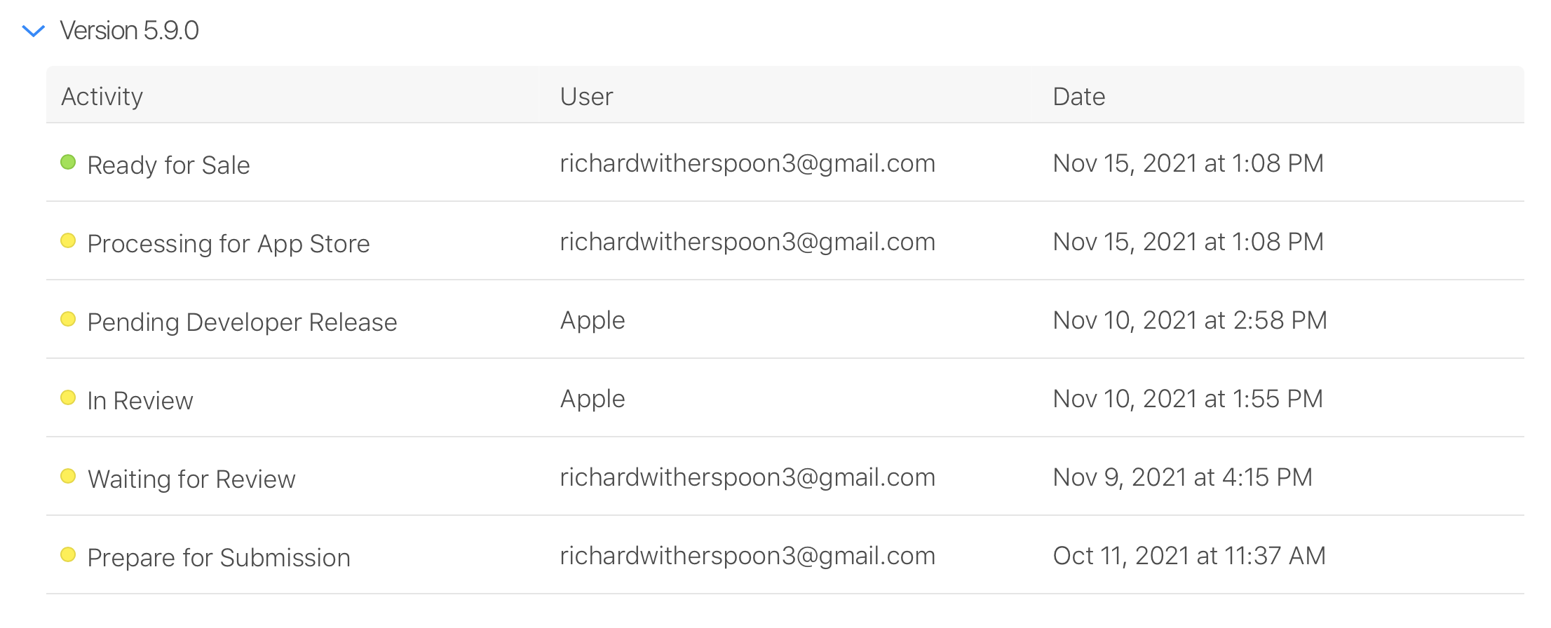Viewport: 1551px width, 628px height.
Task: Click yellow dot beside Prepare for Submission
Action: 68,555
